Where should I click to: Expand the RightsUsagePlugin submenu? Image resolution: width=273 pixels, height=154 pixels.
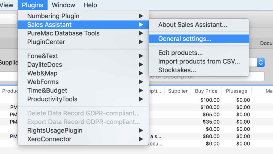click(x=55, y=130)
